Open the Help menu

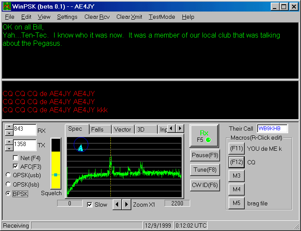[188, 17]
